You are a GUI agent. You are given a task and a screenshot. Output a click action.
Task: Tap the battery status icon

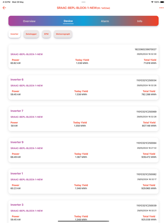pyautogui.click(x=162, y=2)
